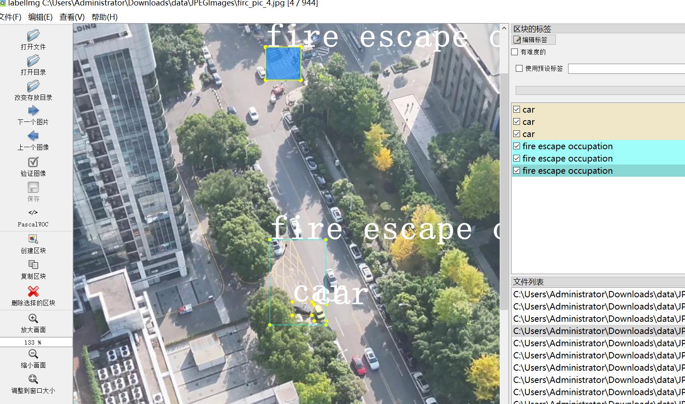Select the highlighted file path in 文件列表
The height and width of the screenshot is (404, 685).
point(598,331)
